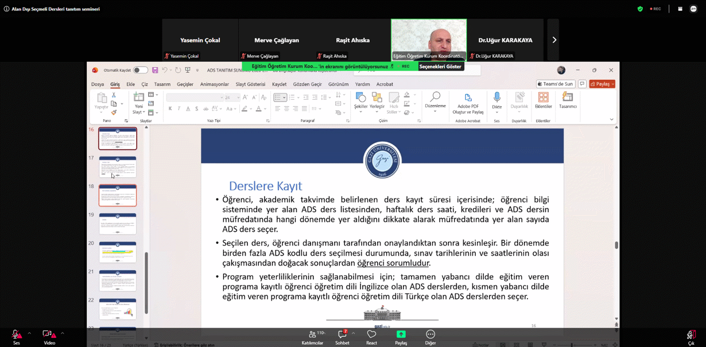Switch to the Geçişler tab

click(x=185, y=84)
